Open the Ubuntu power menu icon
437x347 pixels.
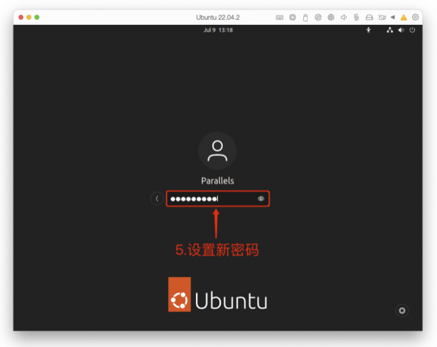[x=412, y=30]
